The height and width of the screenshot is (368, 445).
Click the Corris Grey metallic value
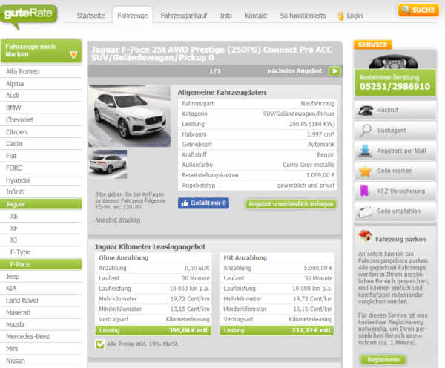pyautogui.click(x=309, y=165)
